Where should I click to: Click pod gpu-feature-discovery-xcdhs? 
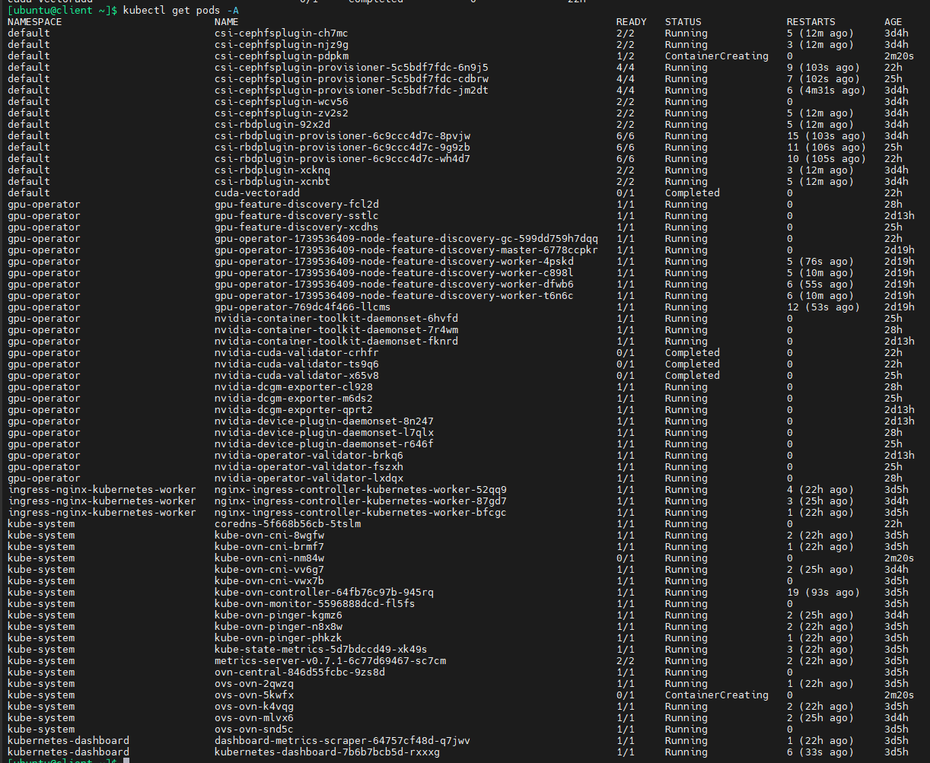297,227
